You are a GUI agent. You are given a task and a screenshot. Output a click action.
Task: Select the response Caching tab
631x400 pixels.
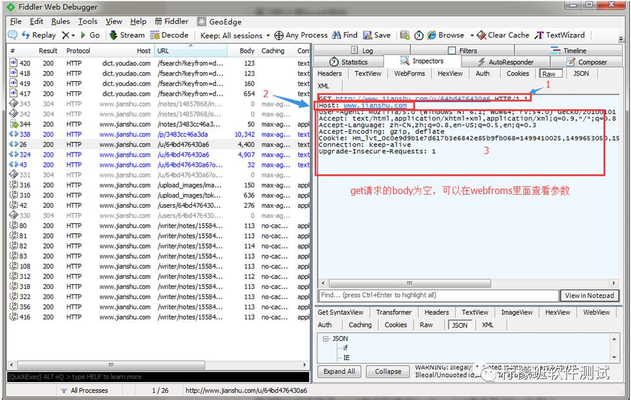click(360, 325)
